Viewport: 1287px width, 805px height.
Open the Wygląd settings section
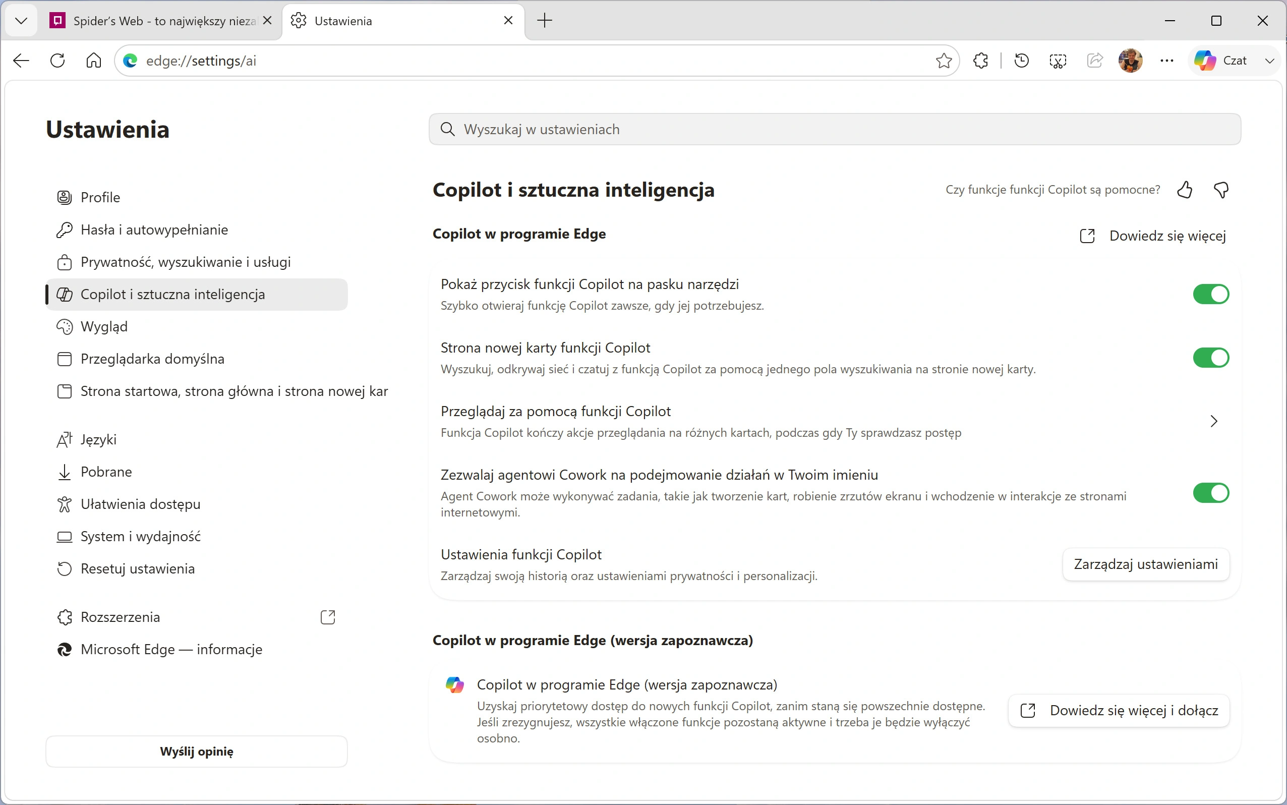(196, 327)
